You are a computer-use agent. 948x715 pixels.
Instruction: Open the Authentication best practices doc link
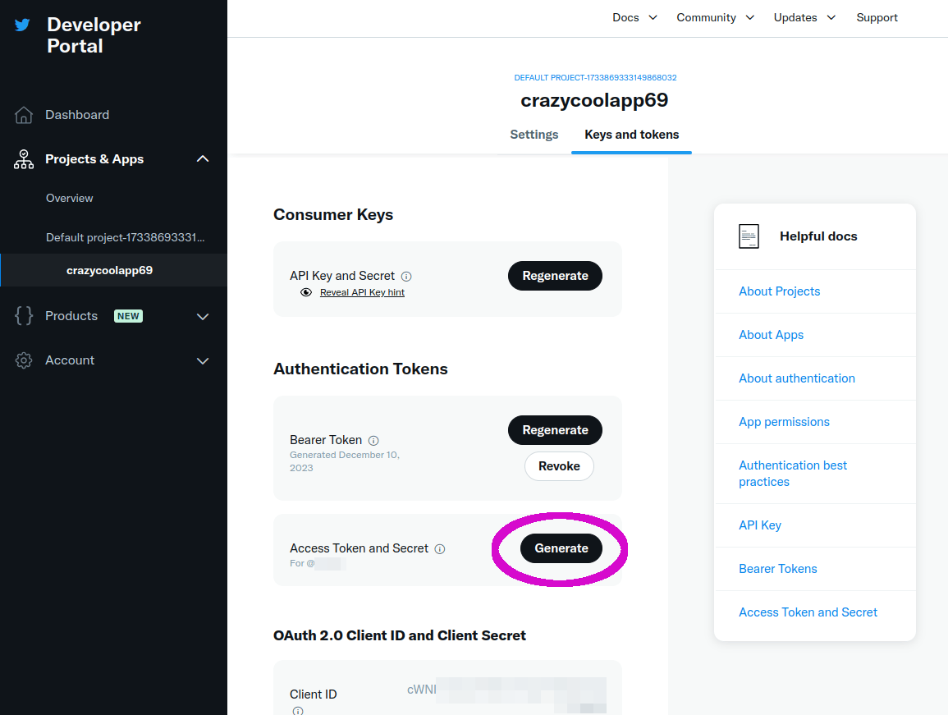[793, 474]
